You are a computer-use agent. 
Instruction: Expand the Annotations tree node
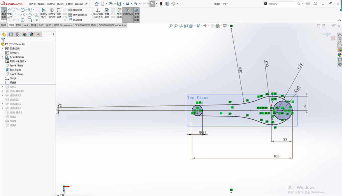click(2, 57)
